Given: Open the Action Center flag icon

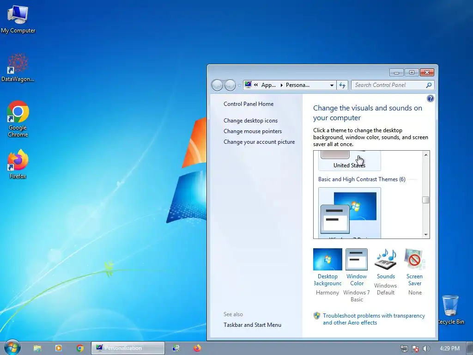Looking at the screenshot, I should (x=415, y=349).
